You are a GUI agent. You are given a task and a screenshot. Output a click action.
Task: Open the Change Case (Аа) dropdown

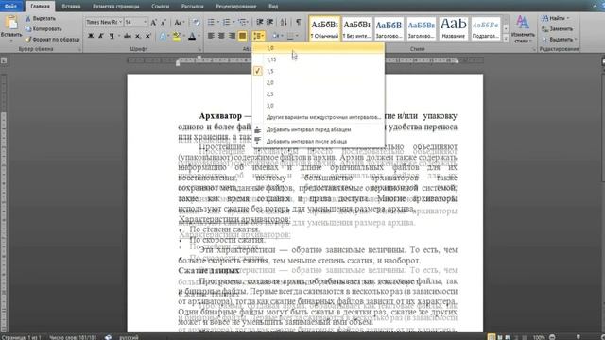[x=179, y=23]
